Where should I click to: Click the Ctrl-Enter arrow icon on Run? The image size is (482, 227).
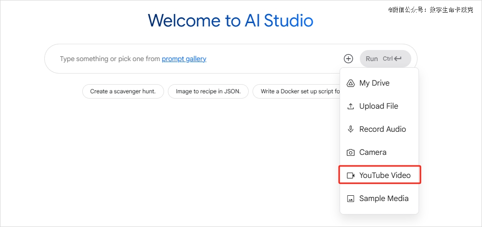[x=397, y=59]
